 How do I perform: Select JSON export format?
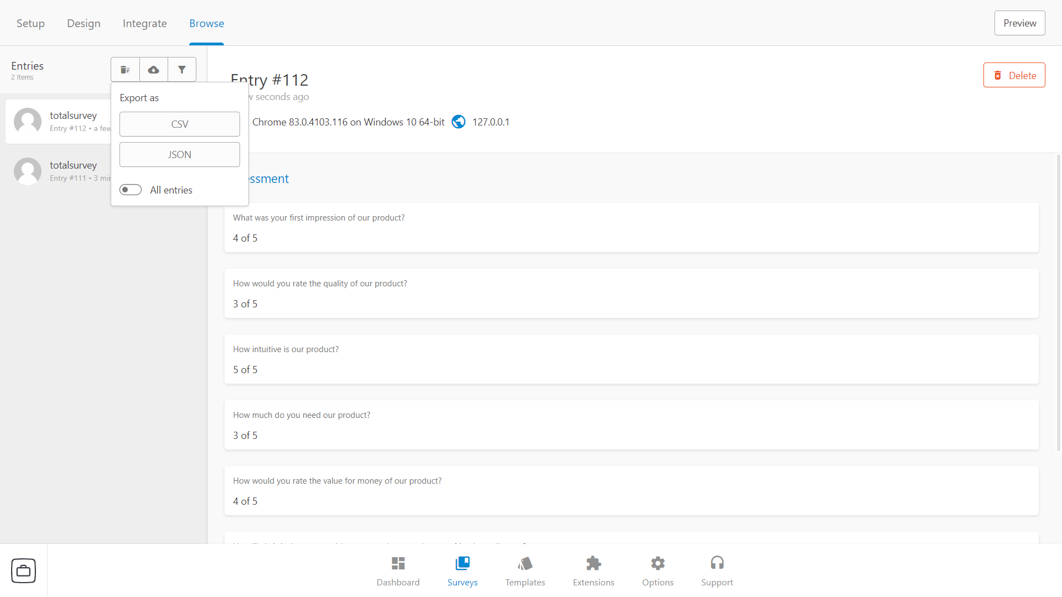(179, 154)
